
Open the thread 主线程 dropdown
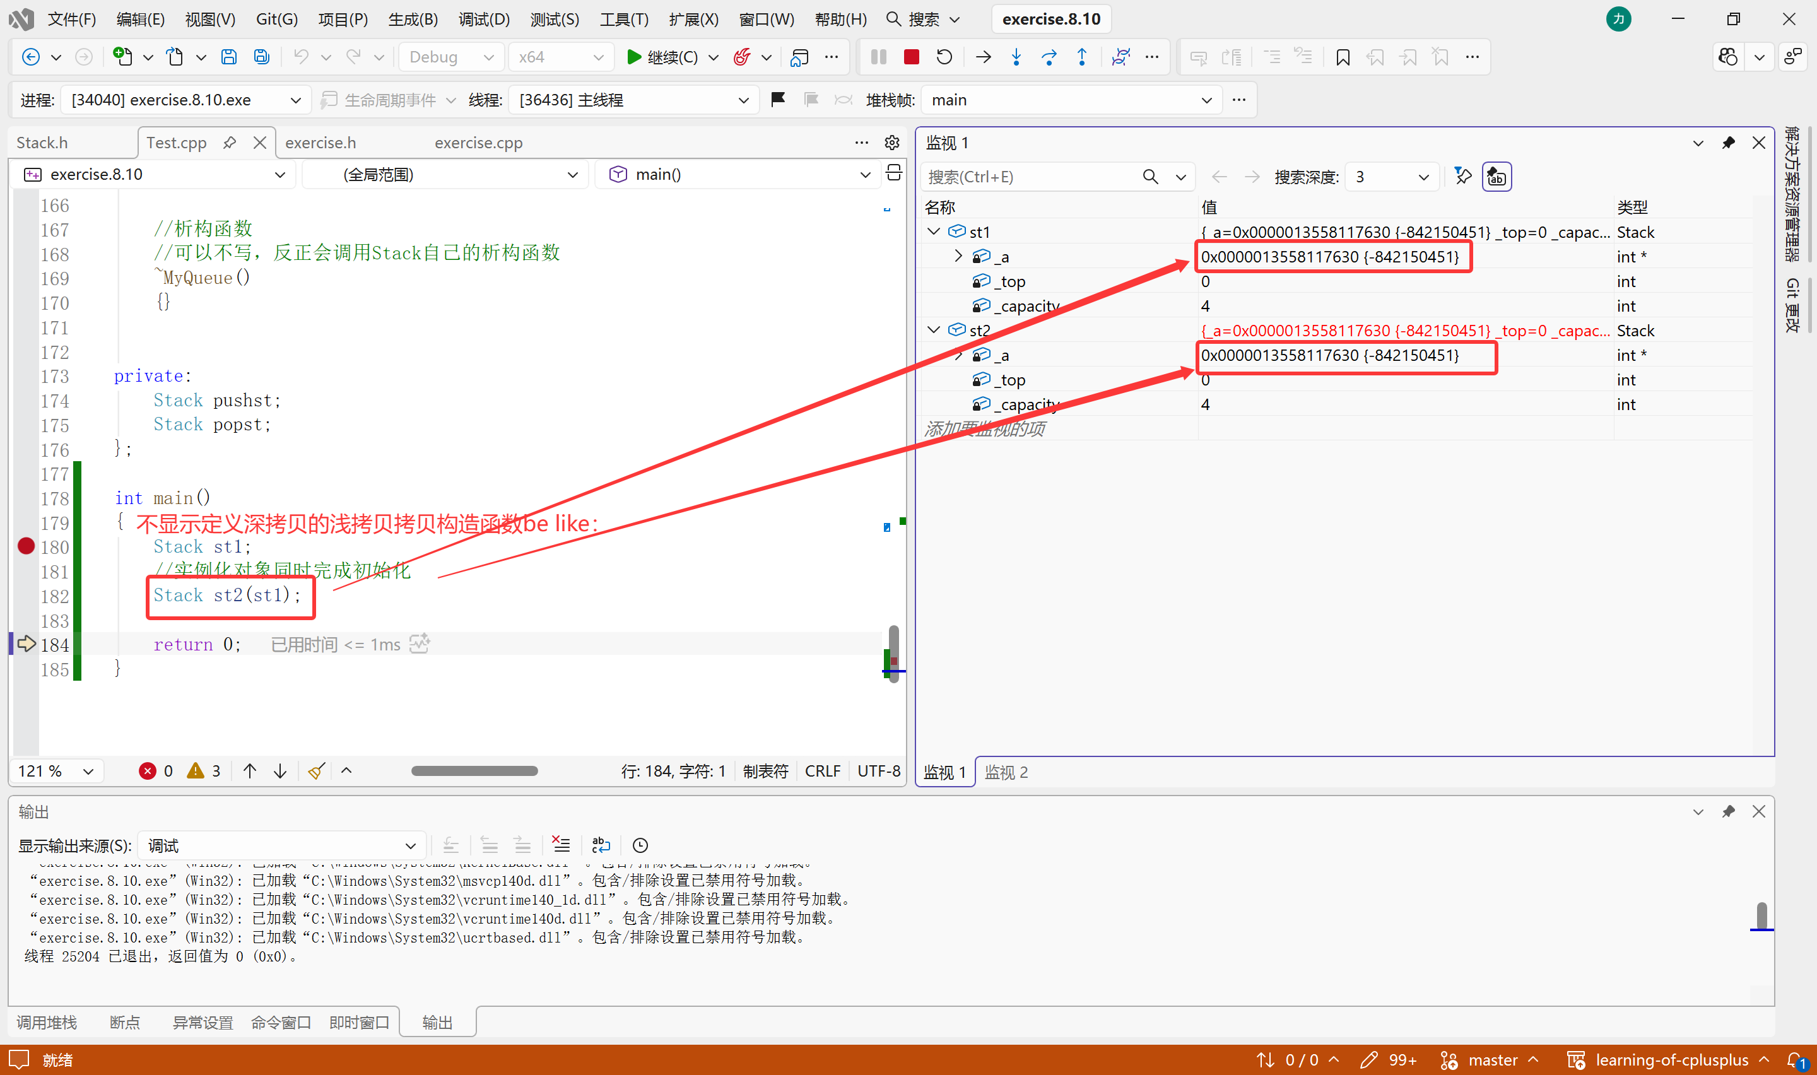point(633,100)
